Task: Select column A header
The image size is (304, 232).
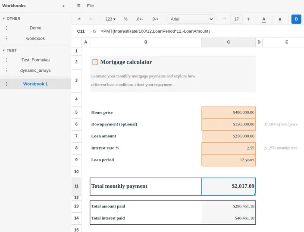Action: pos(86,42)
